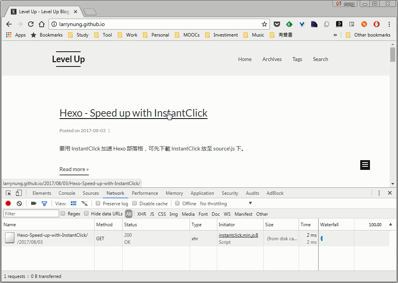Screen dimensions: 398x283
Task: Activate the DevTools inspect element picker
Action: (9, 193)
